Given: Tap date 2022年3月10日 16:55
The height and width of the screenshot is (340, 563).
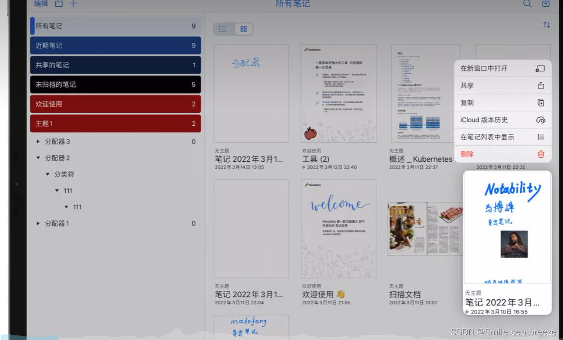Looking at the screenshot, I should [x=499, y=312].
